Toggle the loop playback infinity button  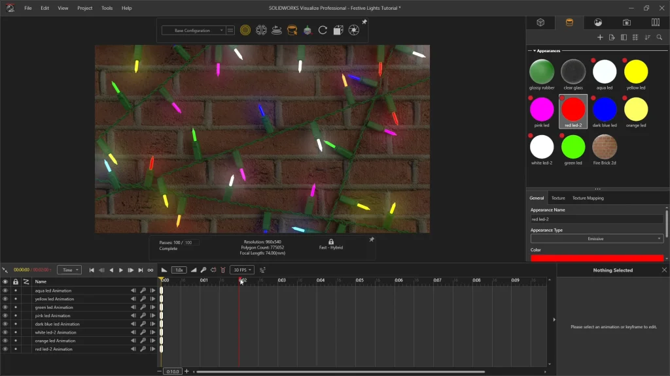150,270
